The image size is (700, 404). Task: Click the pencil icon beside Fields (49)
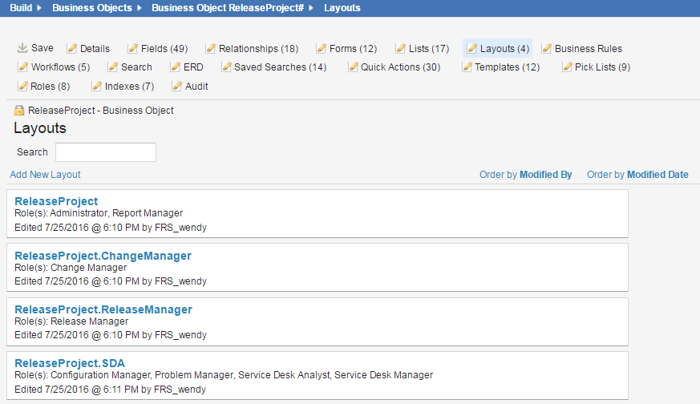(x=133, y=49)
